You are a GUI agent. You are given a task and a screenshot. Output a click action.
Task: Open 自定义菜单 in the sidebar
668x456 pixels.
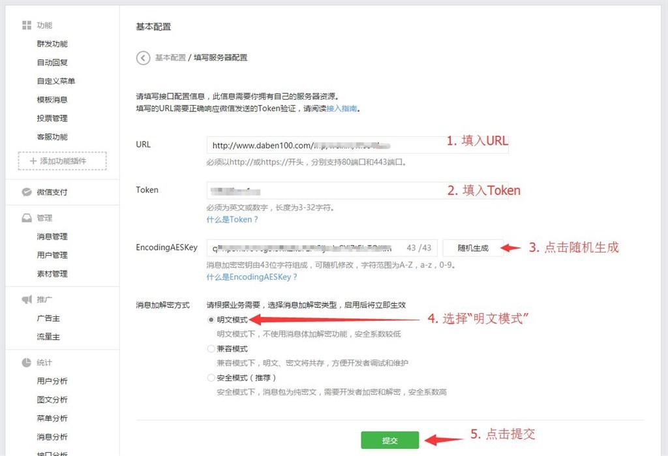(x=56, y=81)
